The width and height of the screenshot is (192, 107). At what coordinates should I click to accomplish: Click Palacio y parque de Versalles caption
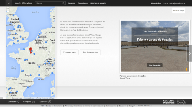(x=133, y=76)
